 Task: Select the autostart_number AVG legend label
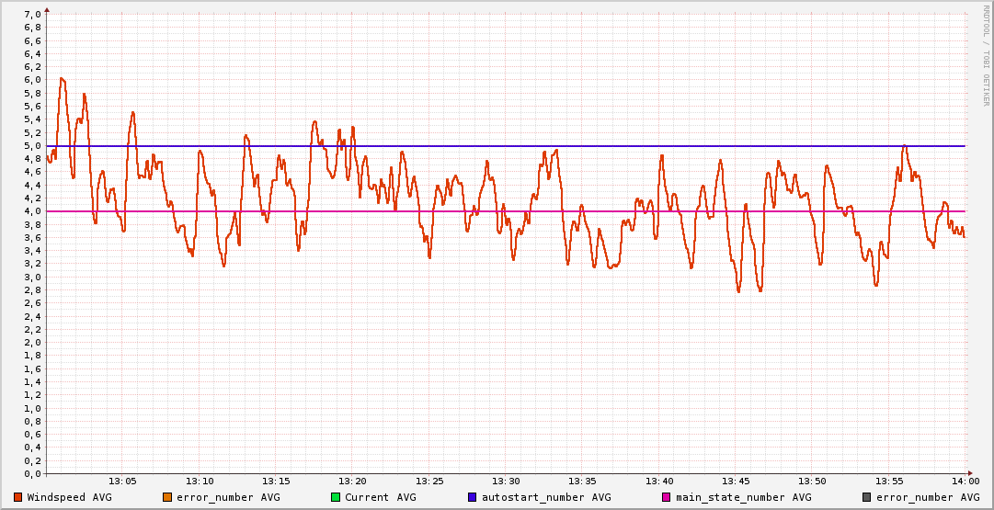point(546,497)
